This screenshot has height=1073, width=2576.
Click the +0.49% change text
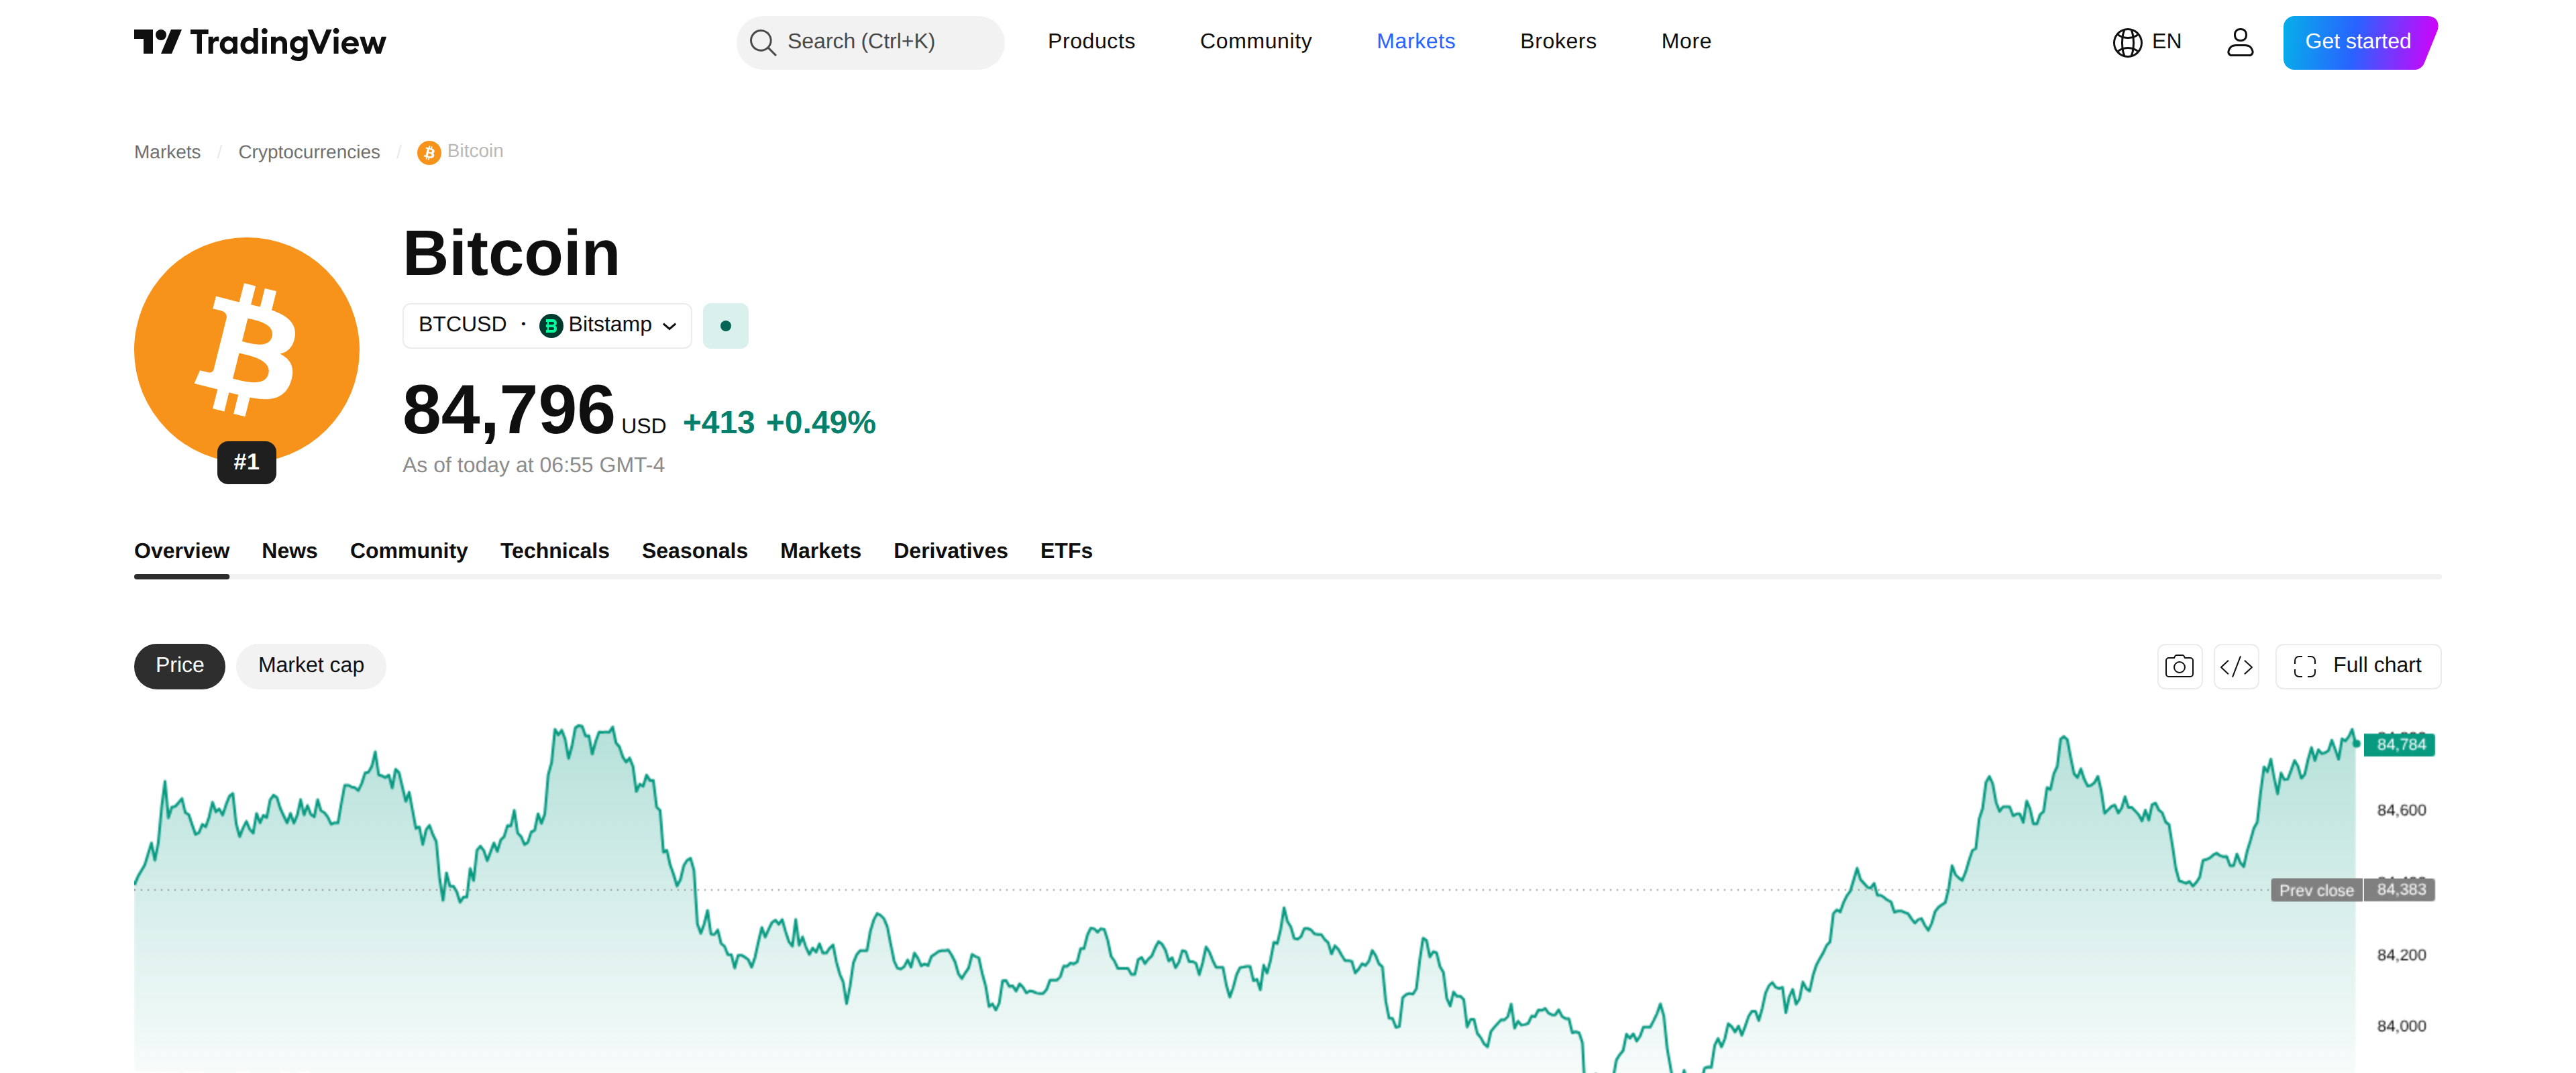(821, 423)
